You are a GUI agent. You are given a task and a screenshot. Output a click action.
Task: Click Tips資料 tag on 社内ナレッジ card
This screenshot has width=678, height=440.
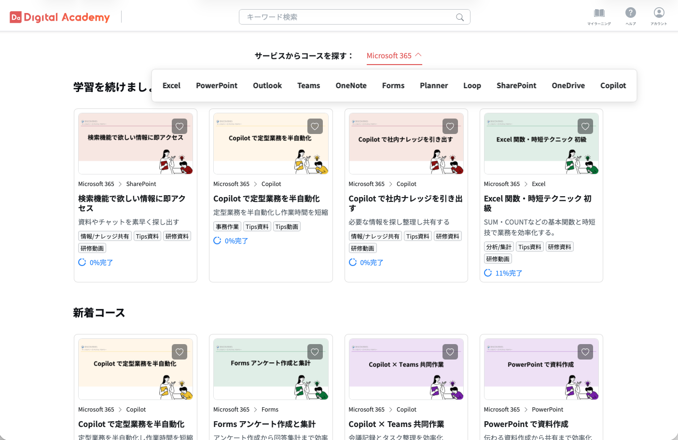pos(417,236)
